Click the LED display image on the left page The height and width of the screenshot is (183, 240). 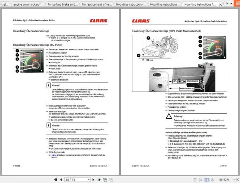click(28, 61)
